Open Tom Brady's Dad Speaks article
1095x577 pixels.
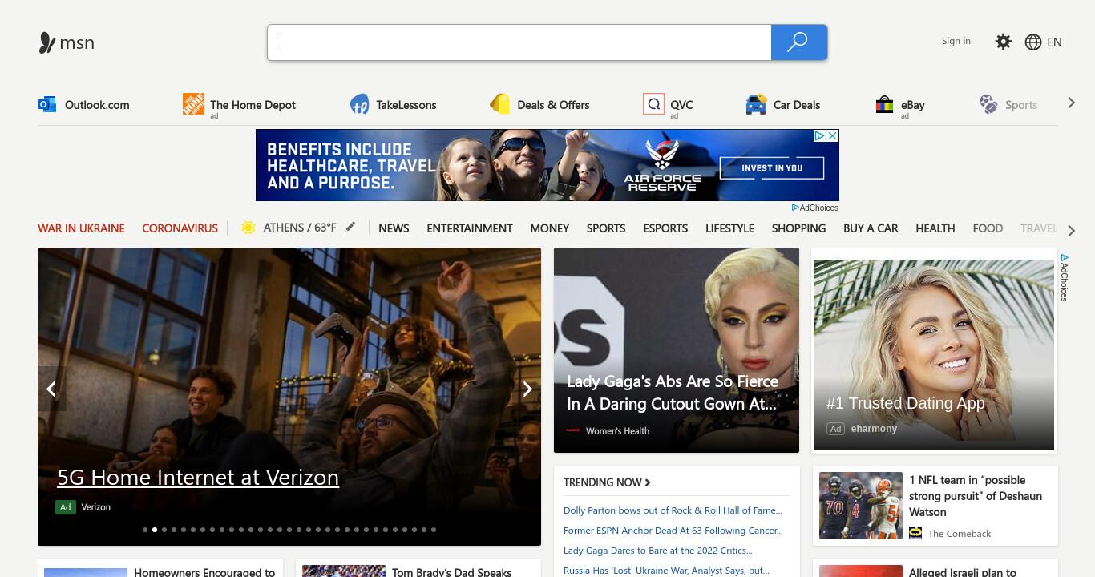[451, 571]
